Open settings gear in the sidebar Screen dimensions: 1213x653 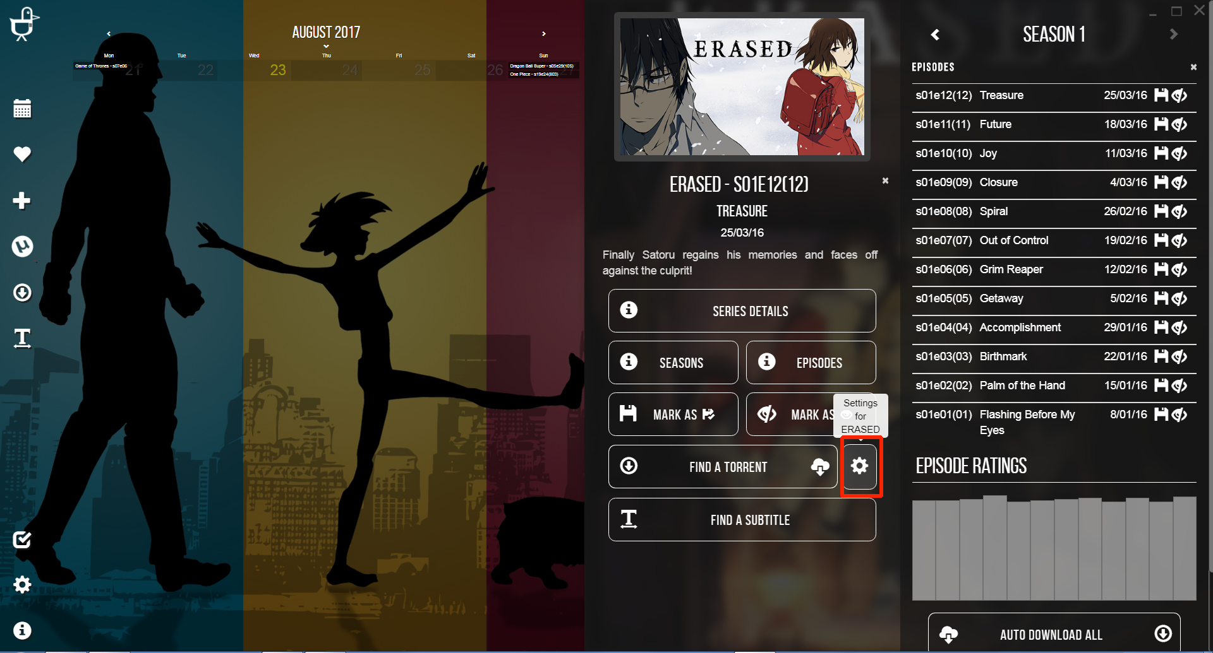(x=22, y=585)
